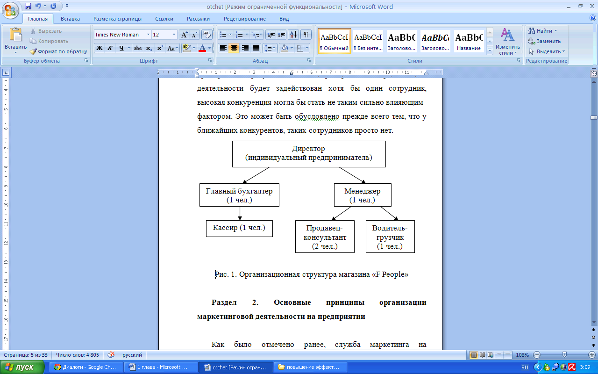Activate Формат по образцу format painter

(x=58, y=51)
